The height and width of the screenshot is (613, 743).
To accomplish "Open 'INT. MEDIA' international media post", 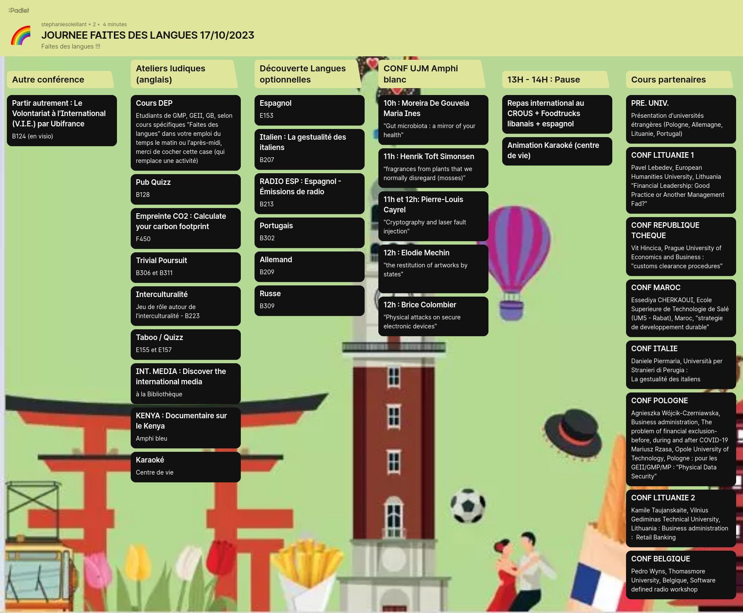I will tap(186, 383).
